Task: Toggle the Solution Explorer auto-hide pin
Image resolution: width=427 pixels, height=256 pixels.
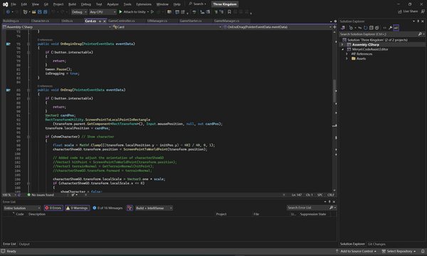Action: click(418, 21)
